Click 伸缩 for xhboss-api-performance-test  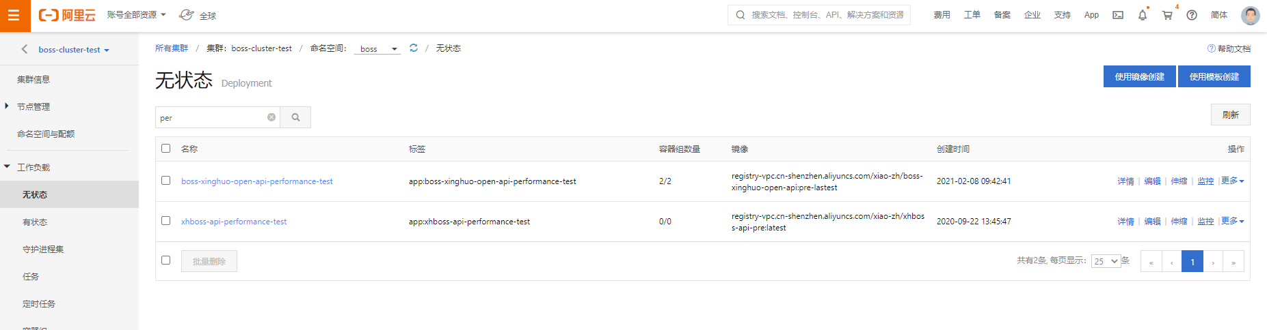(x=1179, y=222)
